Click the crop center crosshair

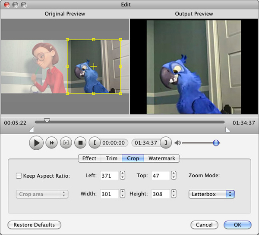coord(94,66)
